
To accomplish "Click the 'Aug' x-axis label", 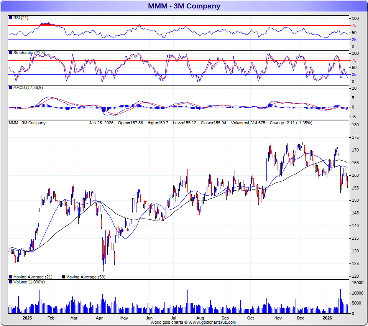I will coord(200,318).
